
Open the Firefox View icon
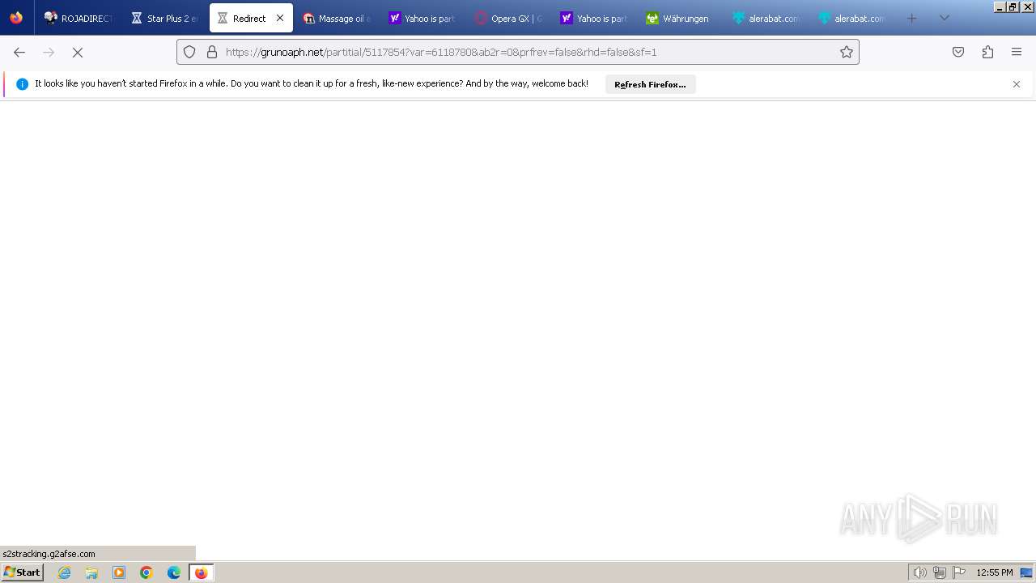click(x=16, y=18)
